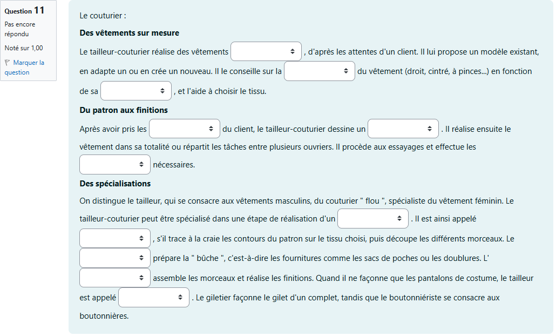Expand dropdown before ", et l'aide à choisir le tissu"
Image resolution: width=556 pixels, height=336 pixels.
pyautogui.click(x=136, y=91)
